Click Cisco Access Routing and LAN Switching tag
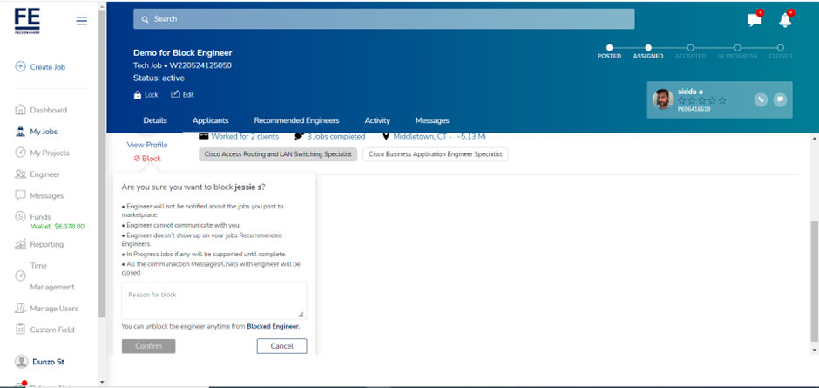The height and width of the screenshot is (388, 819). [x=278, y=154]
